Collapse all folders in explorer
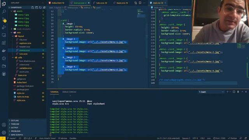This screenshot has width=249, height=140. pyautogui.click(x=44, y=7)
